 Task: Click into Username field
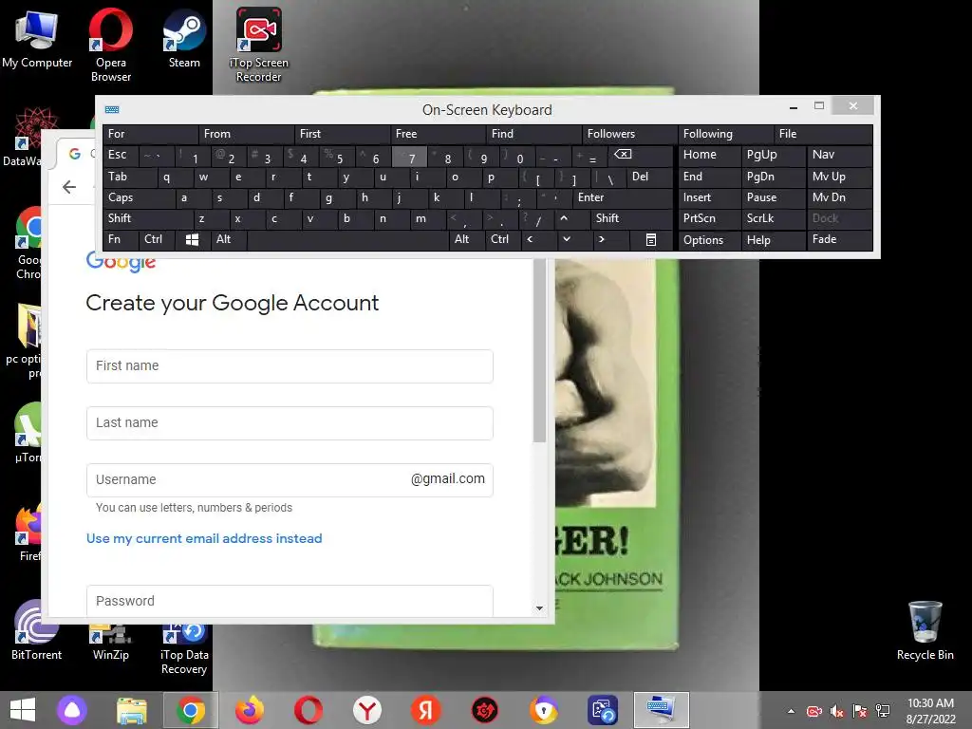(x=290, y=480)
